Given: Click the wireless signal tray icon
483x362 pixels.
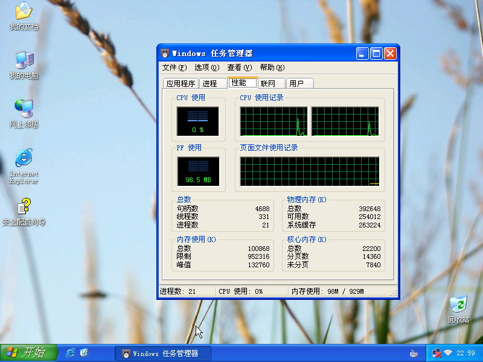Looking at the screenshot, I should click(x=448, y=353).
